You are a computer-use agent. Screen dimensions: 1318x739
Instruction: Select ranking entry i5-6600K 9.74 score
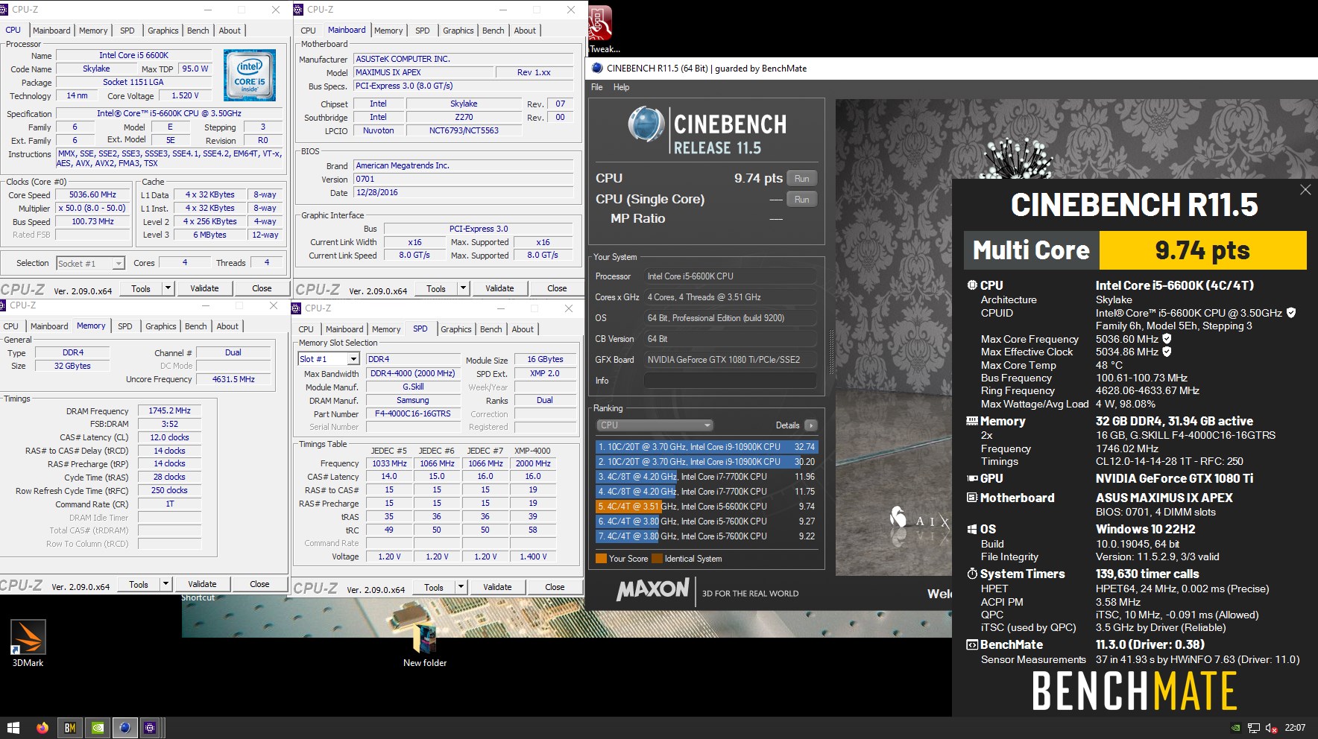pyautogui.click(x=707, y=506)
